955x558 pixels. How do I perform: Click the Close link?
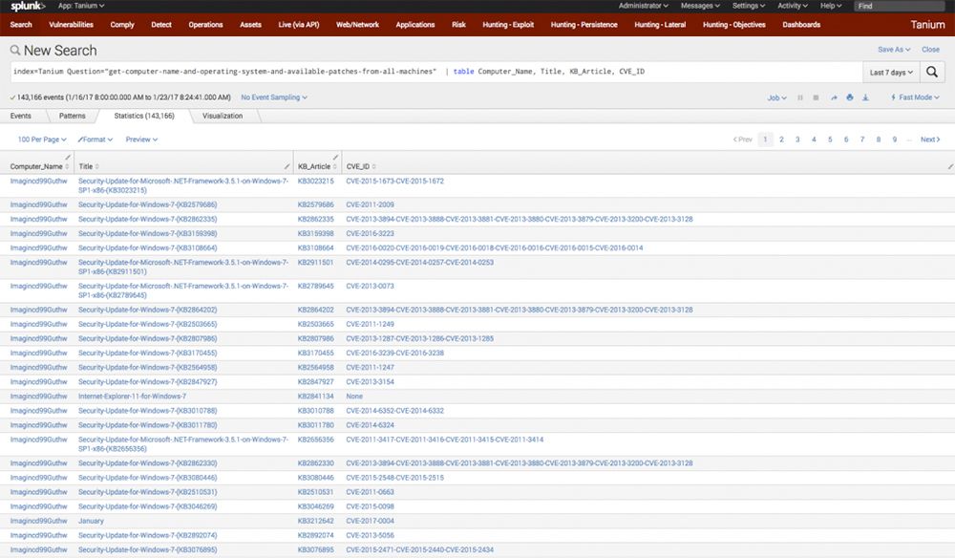930,50
